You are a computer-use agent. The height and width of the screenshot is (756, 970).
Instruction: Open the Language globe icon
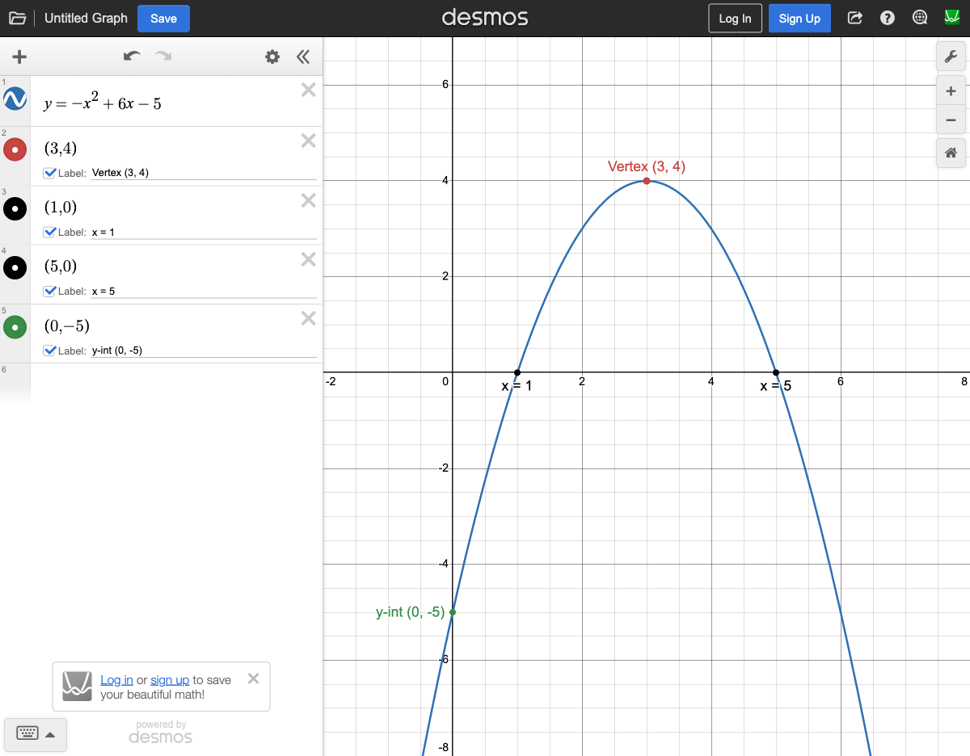(920, 18)
